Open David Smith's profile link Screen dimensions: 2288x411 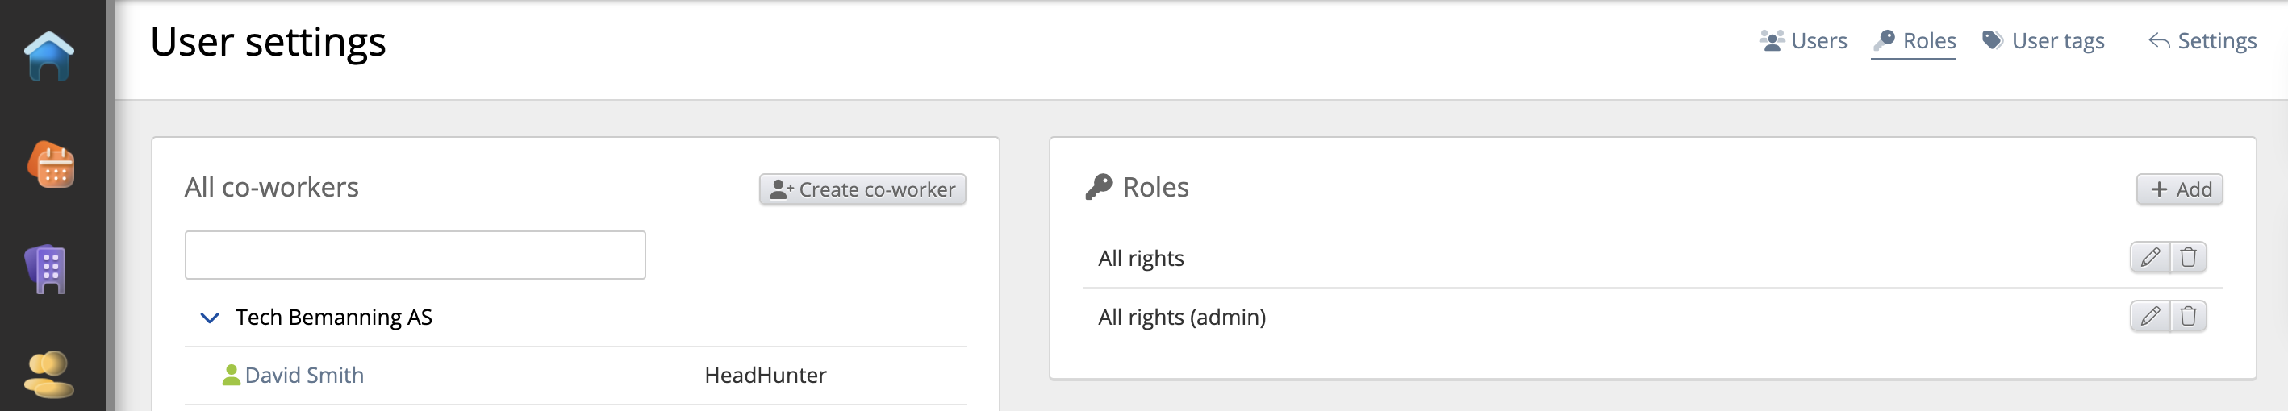pos(304,376)
